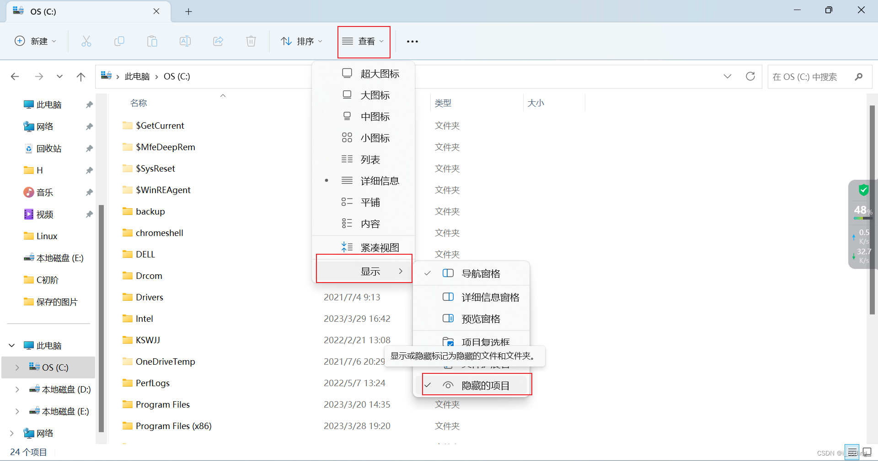
Task: Expand OS (C:) tree node
Action: point(17,367)
